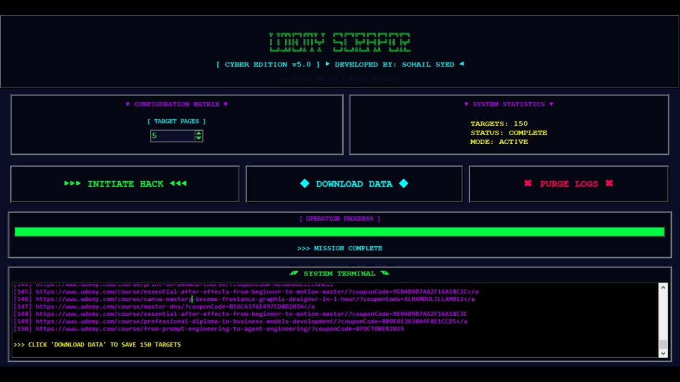Click the 'MISSION COMPLETE' status text
This screenshot has height=382, width=680.
pyautogui.click(x=339, y=248)
